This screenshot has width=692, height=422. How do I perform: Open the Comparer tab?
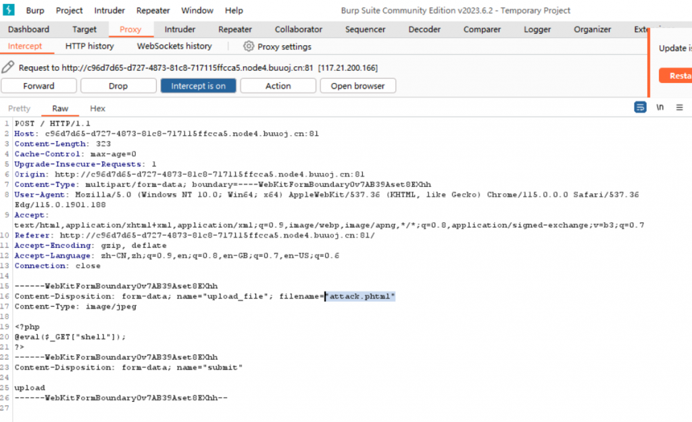pos(482,30)
